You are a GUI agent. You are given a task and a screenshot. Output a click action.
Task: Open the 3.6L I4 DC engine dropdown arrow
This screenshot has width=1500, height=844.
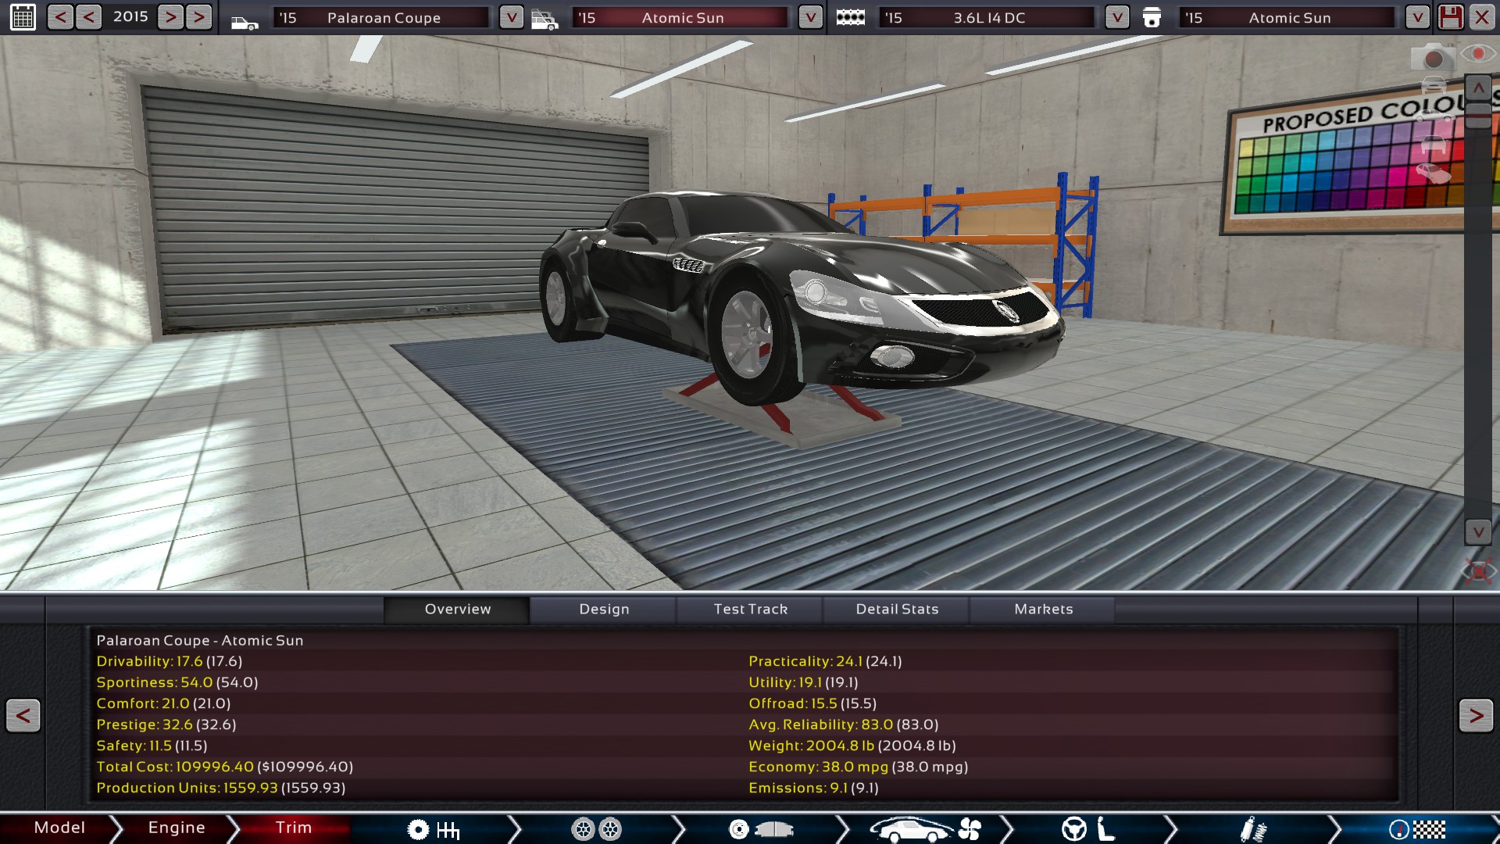click(x=1117, y=17)
